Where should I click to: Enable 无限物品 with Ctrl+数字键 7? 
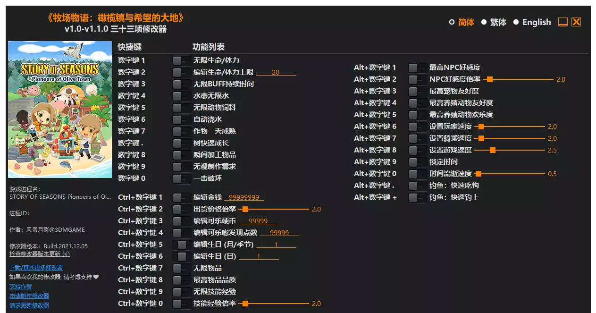181,268
